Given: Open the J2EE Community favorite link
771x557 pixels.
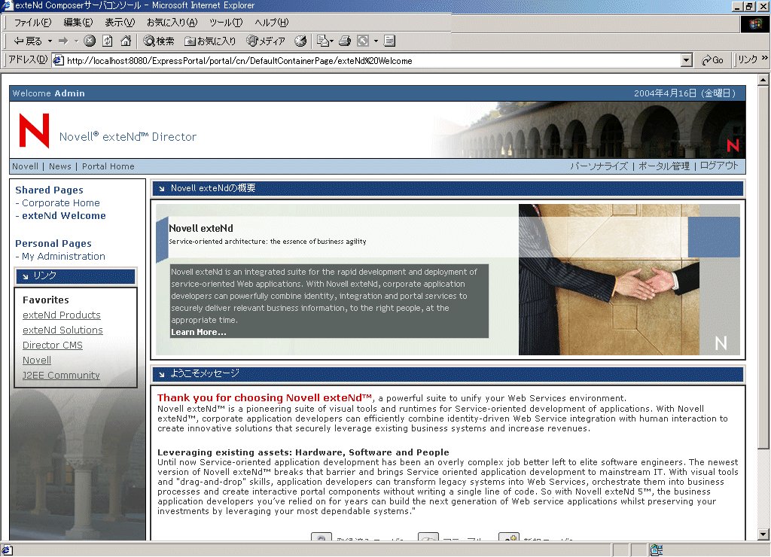Looking at the screenshot, I should pos(61,376).
